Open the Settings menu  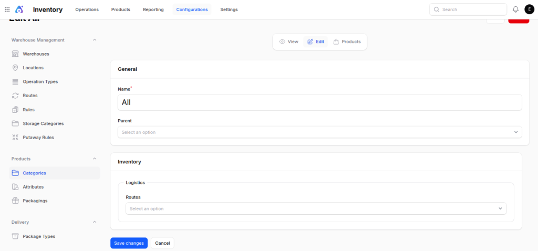click(x=229, y=9)
